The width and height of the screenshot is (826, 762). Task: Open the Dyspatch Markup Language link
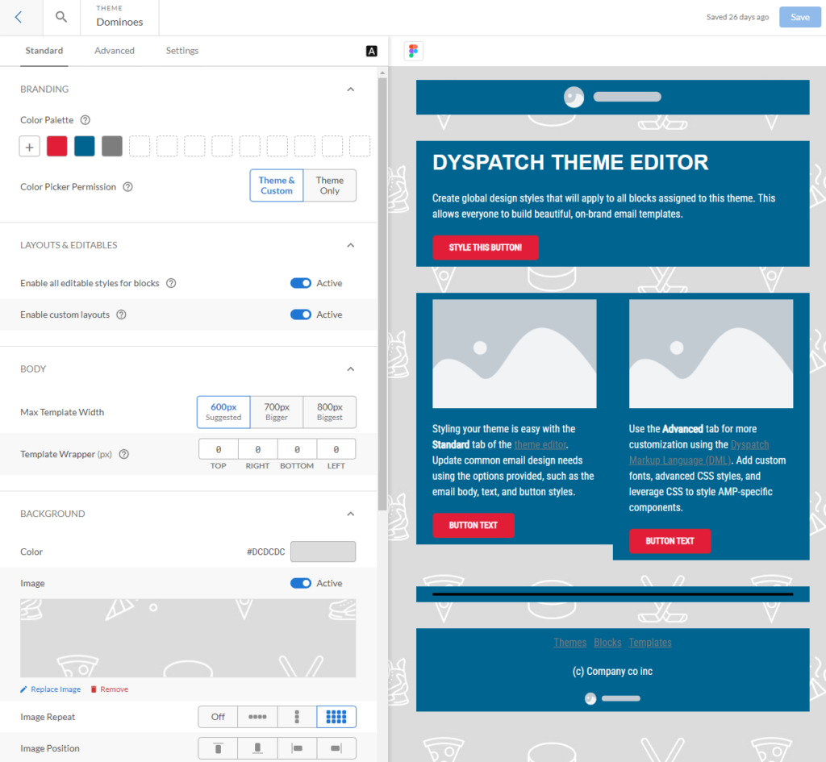[699, 452]
